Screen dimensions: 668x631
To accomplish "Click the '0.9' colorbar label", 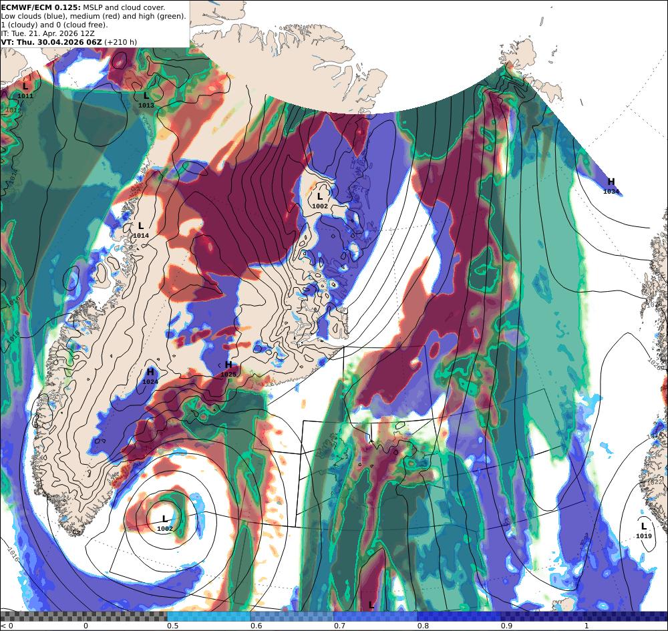I will [x=506, y=626].
